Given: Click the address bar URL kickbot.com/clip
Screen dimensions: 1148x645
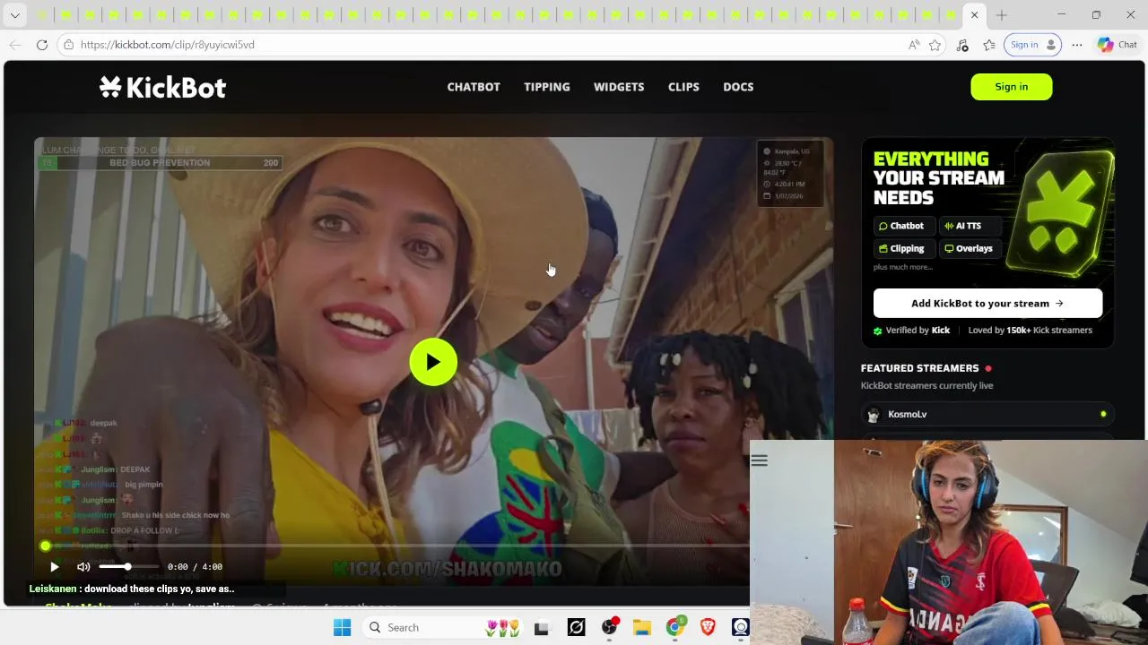Looking at the screenshot, I should coord(168,45).
